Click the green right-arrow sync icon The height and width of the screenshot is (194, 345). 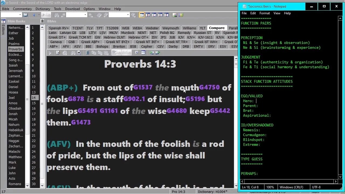[158, 53]
